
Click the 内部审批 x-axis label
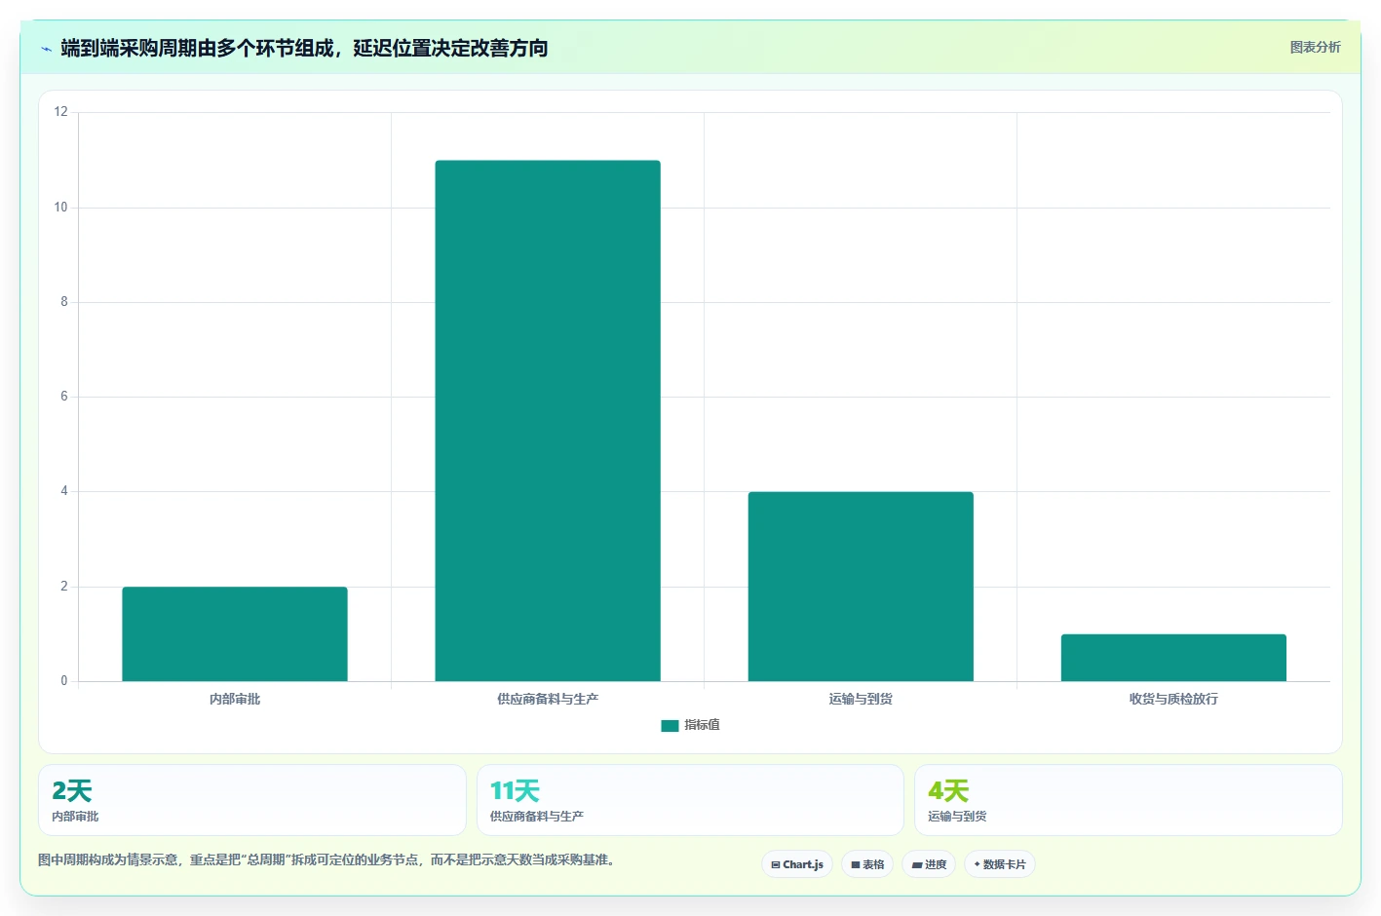click(235, 699)
